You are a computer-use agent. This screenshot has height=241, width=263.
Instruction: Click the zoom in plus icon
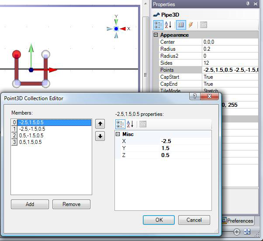click(237, 232)
